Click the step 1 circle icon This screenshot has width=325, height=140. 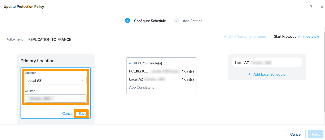pyautogui.click(x=127, y=21)
